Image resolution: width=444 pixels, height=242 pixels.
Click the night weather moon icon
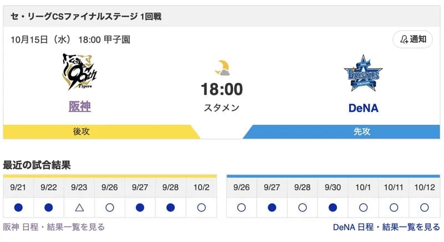click(x=222, y=68)
